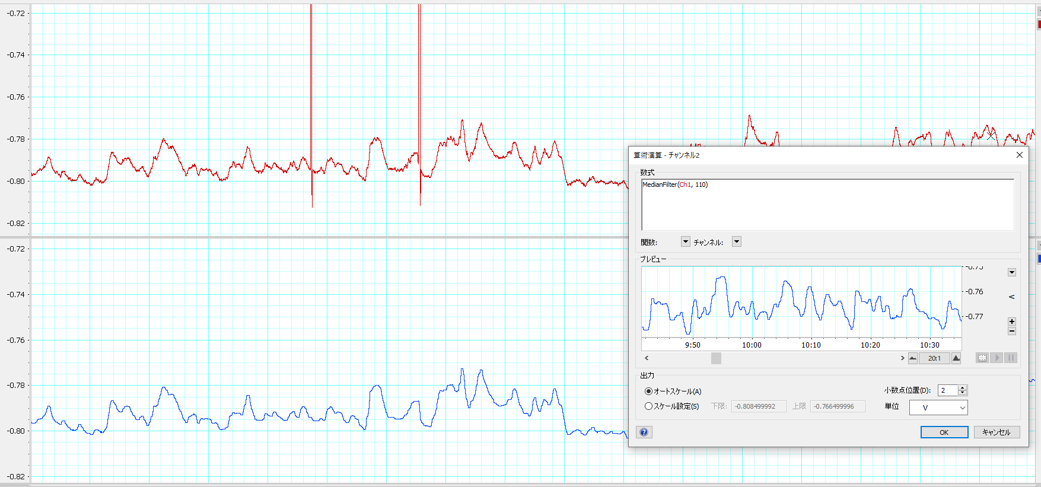Open the チャンネル (channel) dropdown arrow

pos(736,241)
